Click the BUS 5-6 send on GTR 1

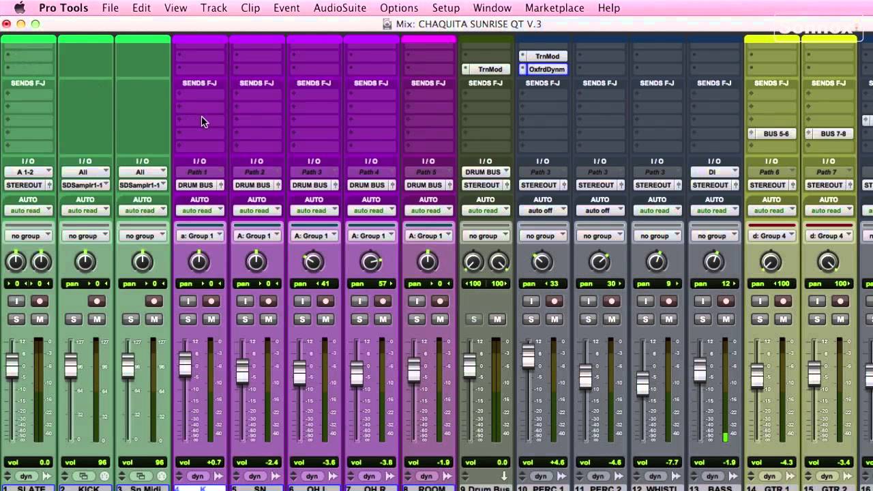771,134
